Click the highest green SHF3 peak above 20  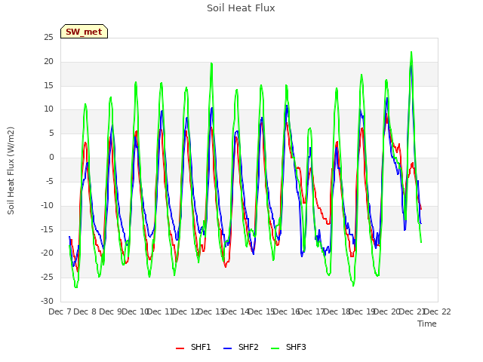(411, 52)
